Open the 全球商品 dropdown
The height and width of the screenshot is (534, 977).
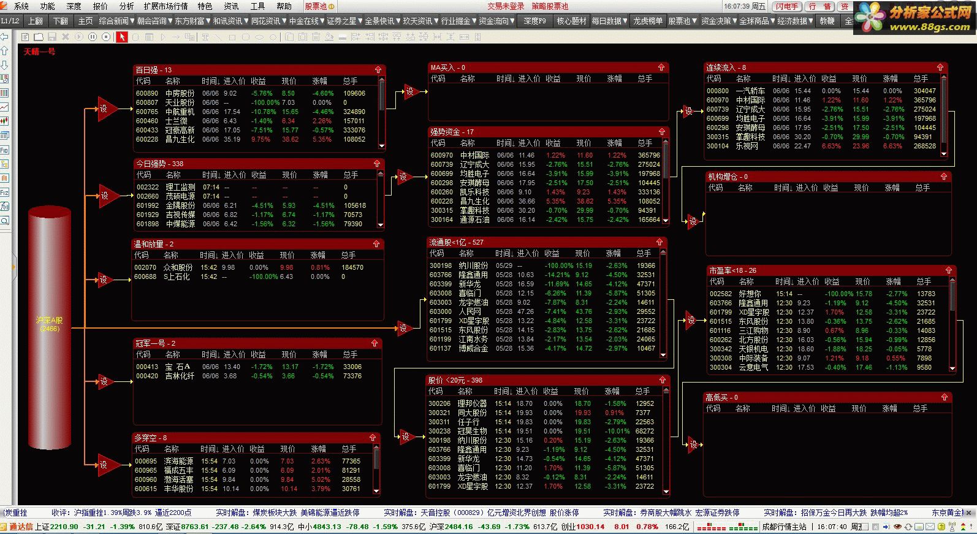[x=757, y=21]
